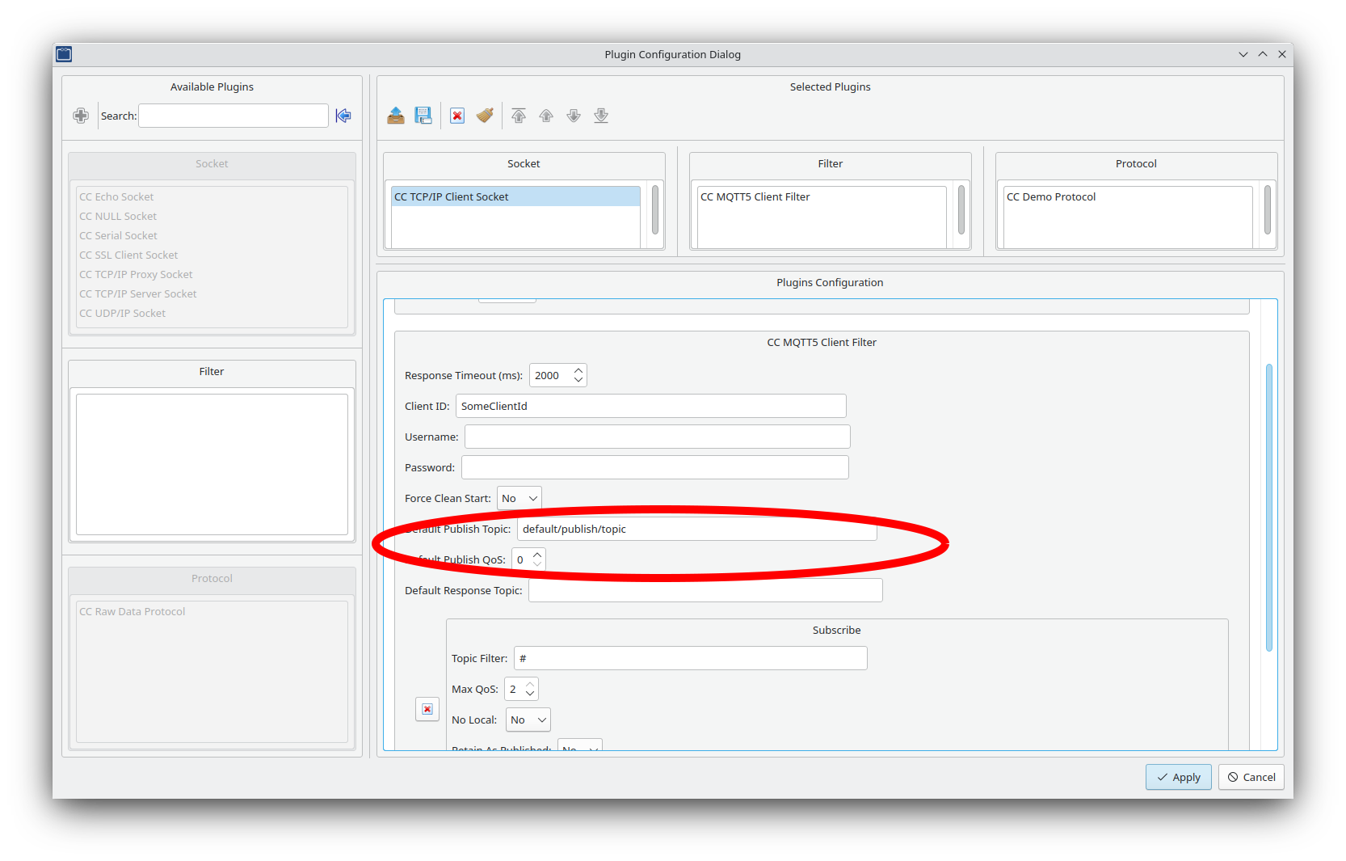The width and height of the screenshot is (1346, 861).
Task: Save the configuration with the floppy disk icon
Action: [423, 116]
